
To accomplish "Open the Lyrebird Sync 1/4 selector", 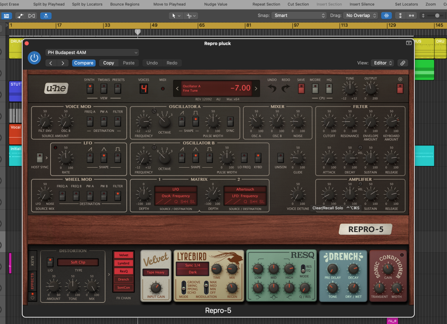I will 193,265.
